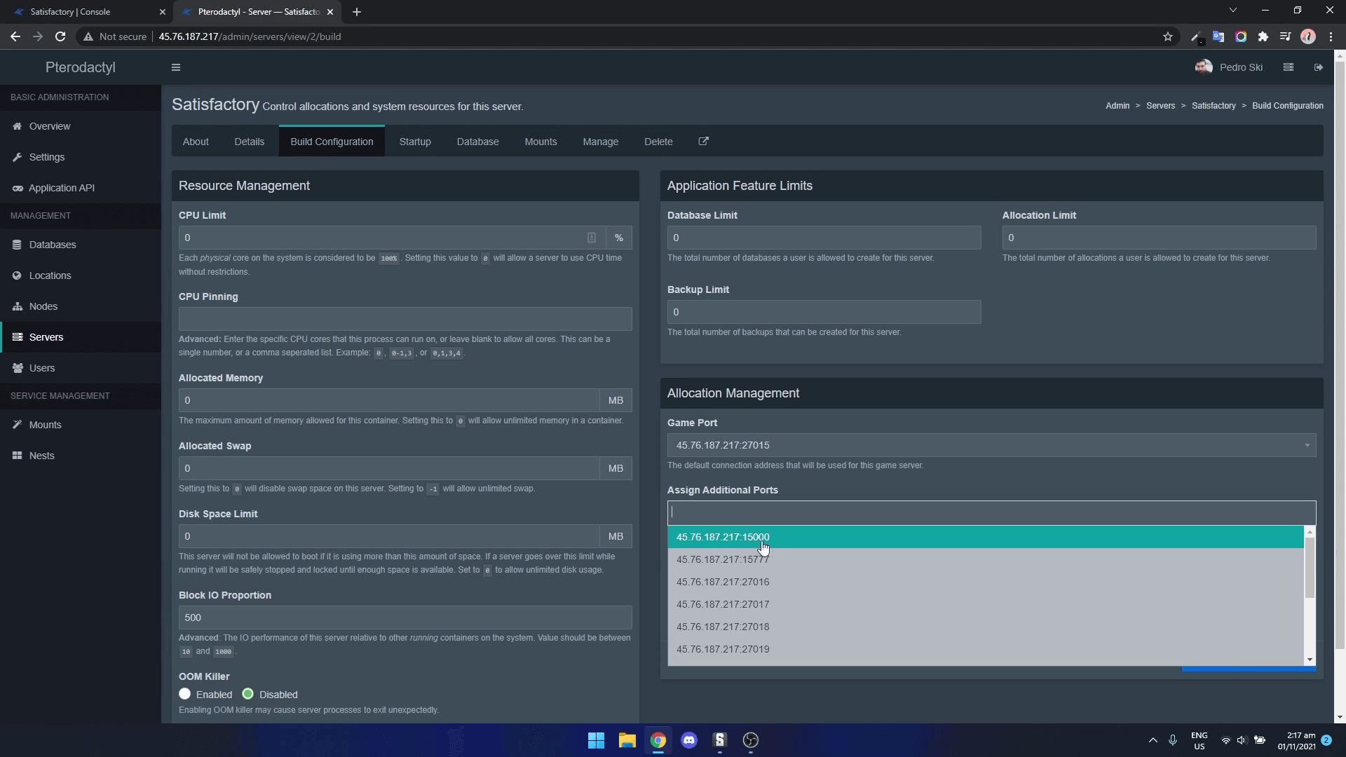
Task: Switch to Satisfactory Console browser tab
Action: (88, 12)
